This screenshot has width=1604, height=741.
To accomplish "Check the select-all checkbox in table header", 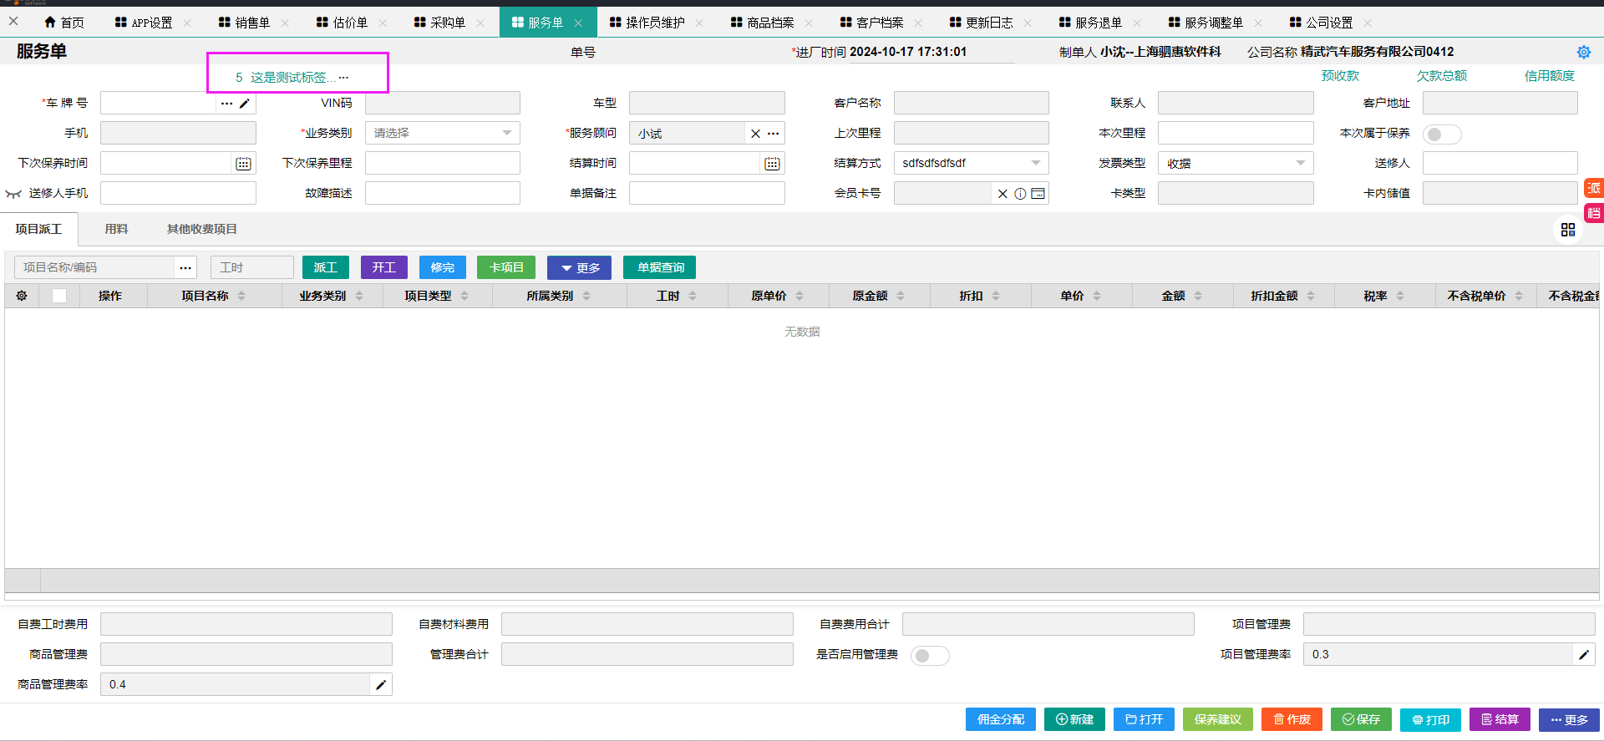I will pos(59,296).
